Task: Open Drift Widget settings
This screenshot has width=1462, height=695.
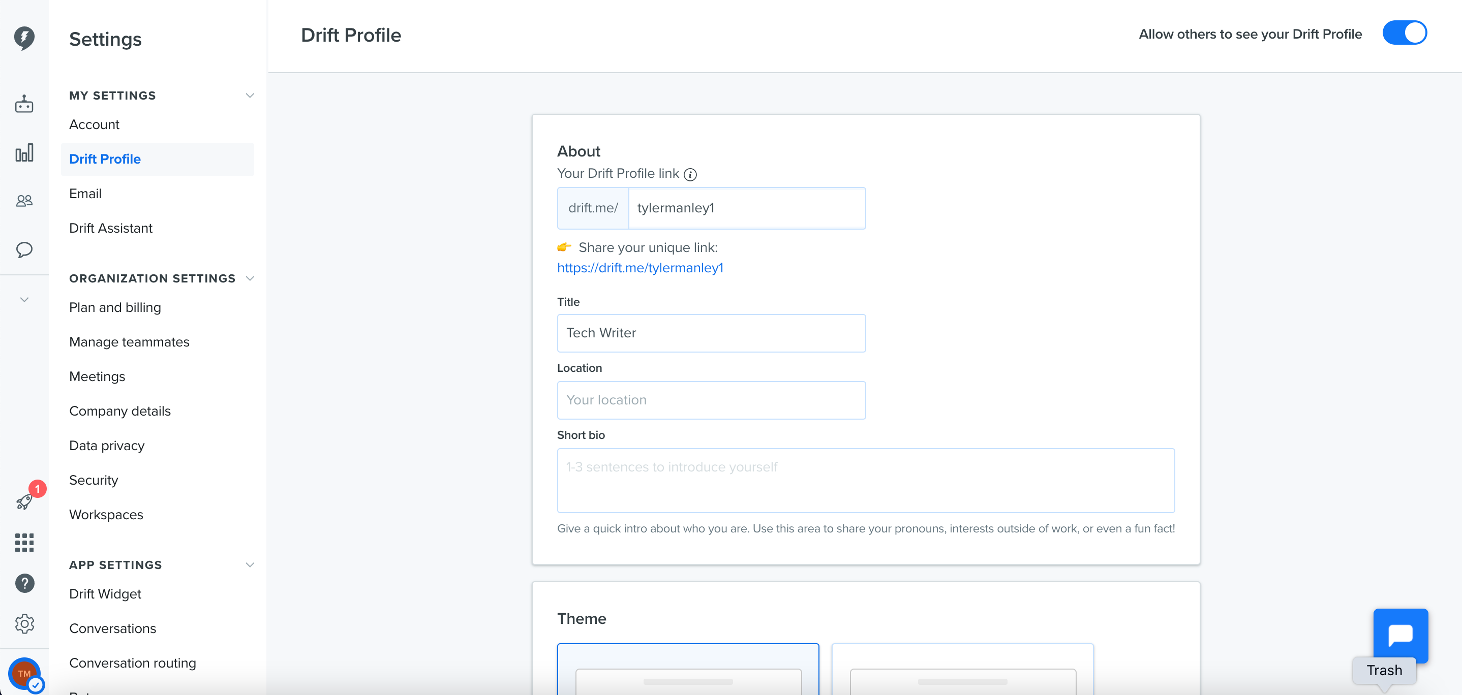Action: pos(105,594)
